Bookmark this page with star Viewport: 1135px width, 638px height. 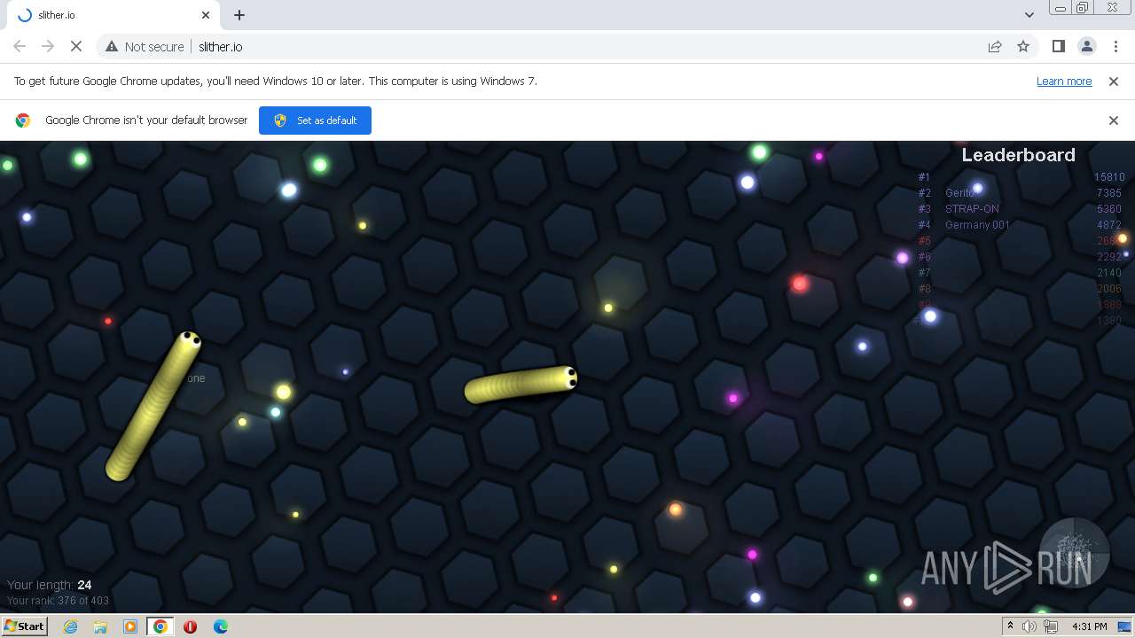[x=1023, y=46]
